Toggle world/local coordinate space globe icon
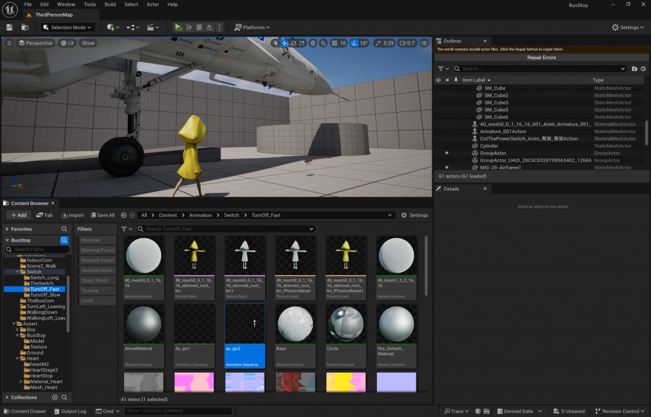The image size is (651, 417). (313, 43)
